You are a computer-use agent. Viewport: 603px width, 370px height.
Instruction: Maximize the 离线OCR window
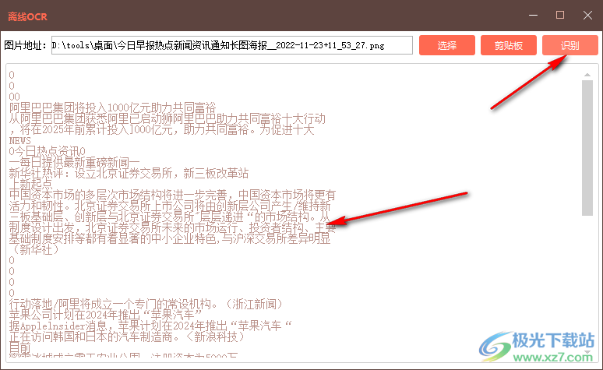(560, 16)
